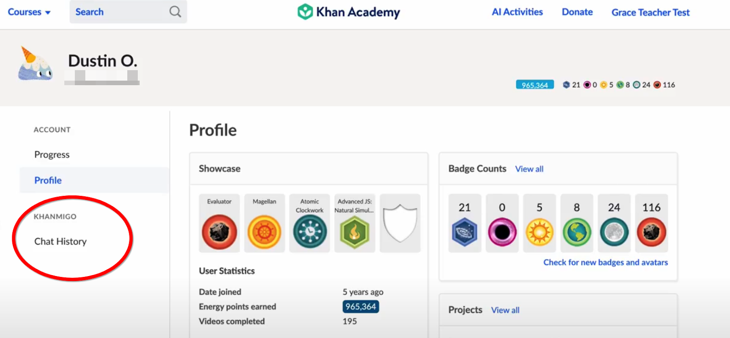Click the Khan Academy logo

[x=349, y=12]
